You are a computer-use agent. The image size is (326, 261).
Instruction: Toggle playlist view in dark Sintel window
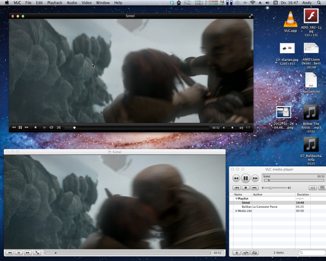[x=45, y=128]
